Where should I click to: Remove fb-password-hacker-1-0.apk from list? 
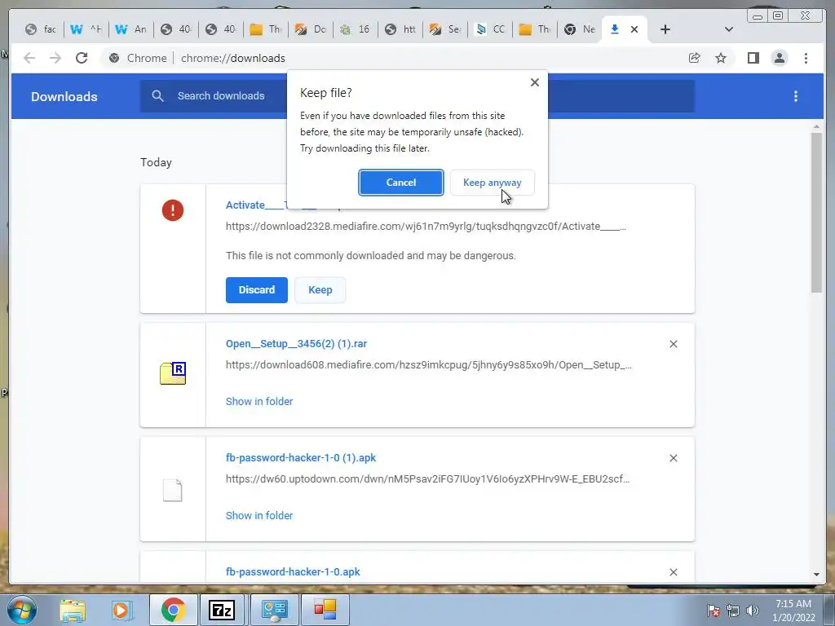tap(673, 572)
